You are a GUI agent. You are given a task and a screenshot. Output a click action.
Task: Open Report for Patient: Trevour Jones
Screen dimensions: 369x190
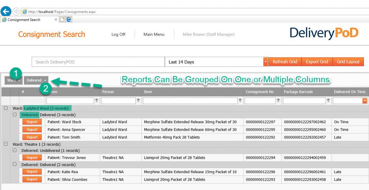[32, 158]
